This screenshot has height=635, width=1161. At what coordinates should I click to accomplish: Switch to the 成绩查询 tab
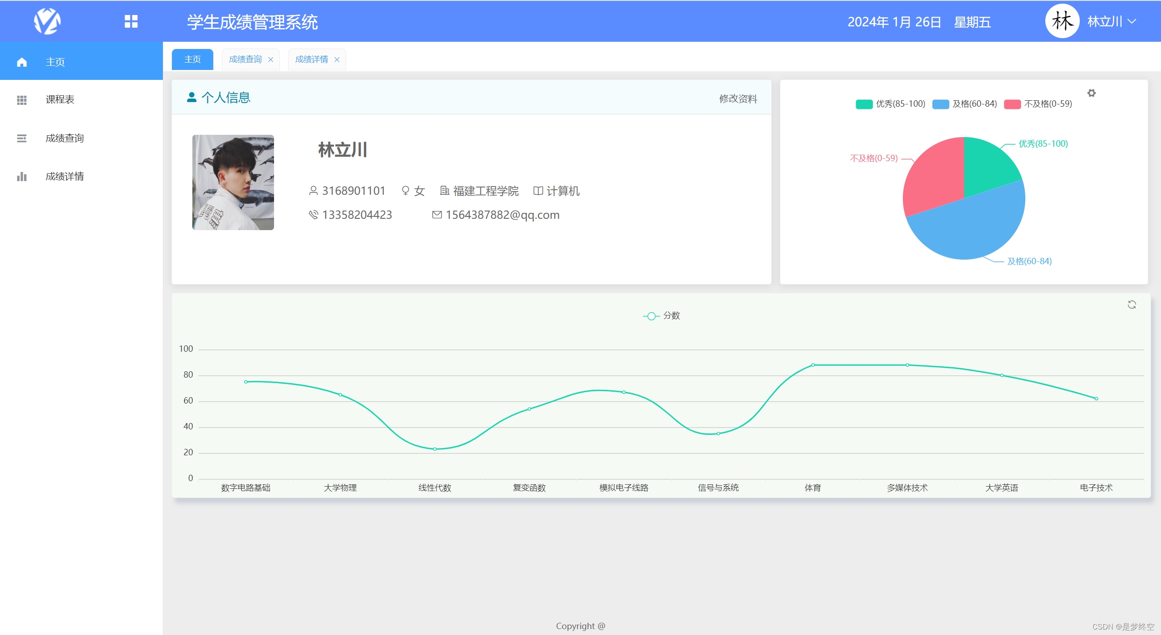[x=245, y=59]
